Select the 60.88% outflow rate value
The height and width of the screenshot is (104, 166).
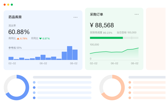pyautogui.click(x=19, y=32)
